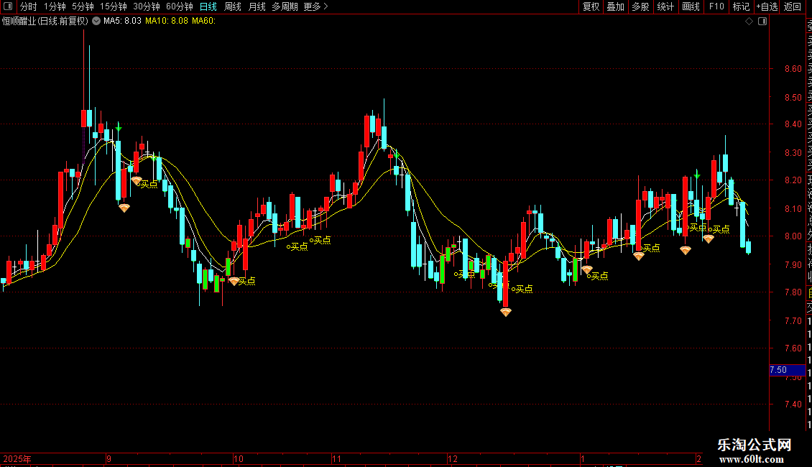Switch to 月线 monthly chart
812x467 pixels.
[257, 6]
